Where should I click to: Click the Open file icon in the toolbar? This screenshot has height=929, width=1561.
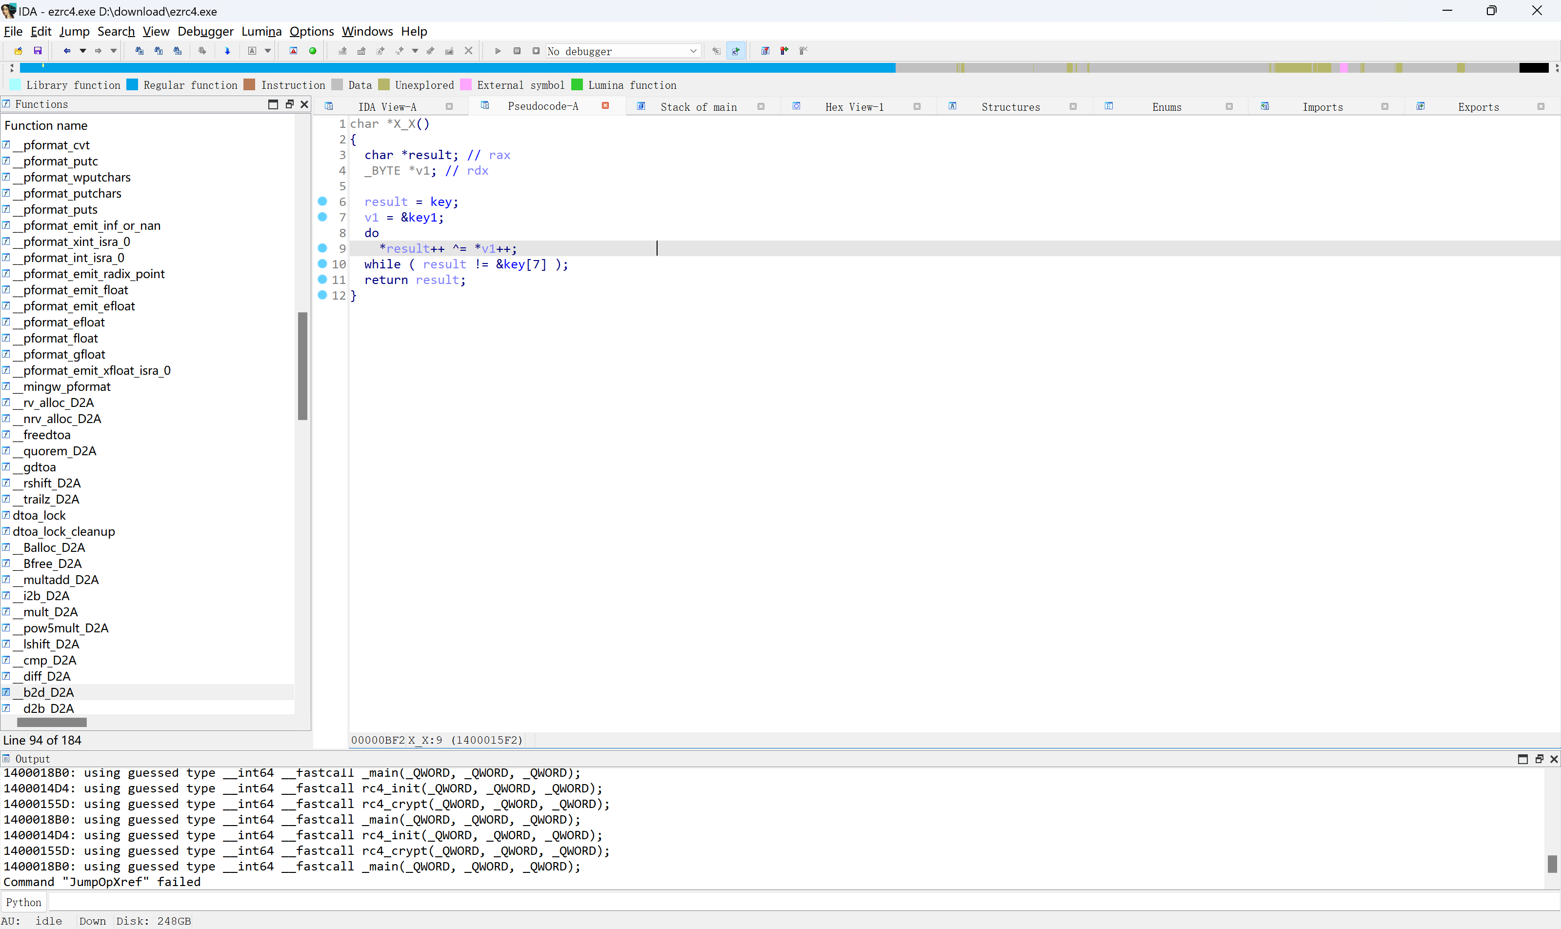pos(18,51)
